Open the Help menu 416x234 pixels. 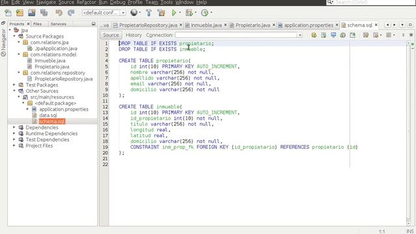pos(201,3)
